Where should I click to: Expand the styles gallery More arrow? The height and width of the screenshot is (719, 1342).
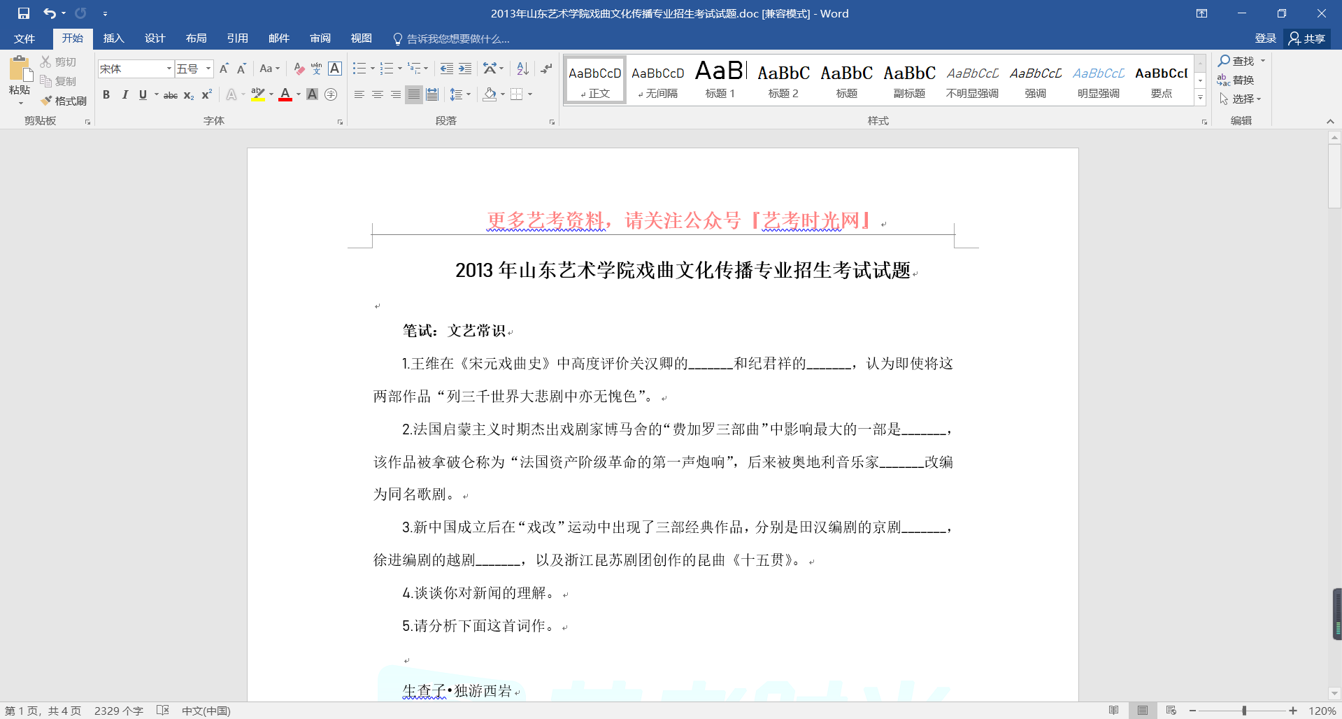tap(1200, 98)
